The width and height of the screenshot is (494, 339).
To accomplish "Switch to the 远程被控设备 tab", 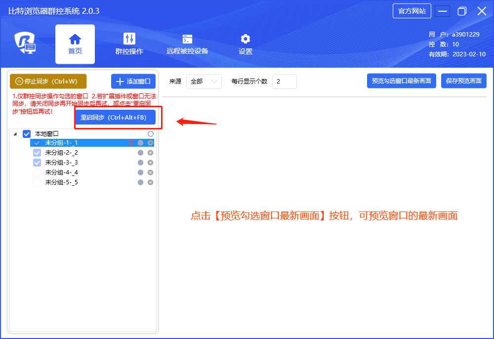I will [x=187, y=44].
